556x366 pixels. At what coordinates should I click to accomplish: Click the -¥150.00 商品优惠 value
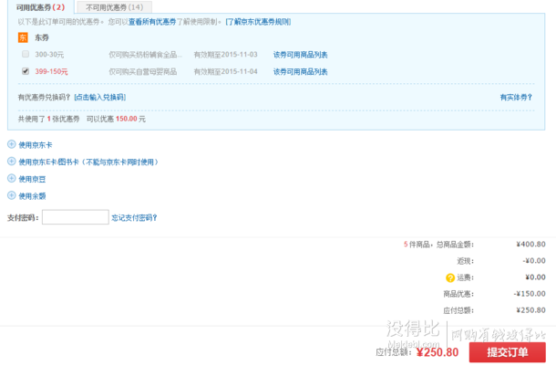(x=530, y=294)
